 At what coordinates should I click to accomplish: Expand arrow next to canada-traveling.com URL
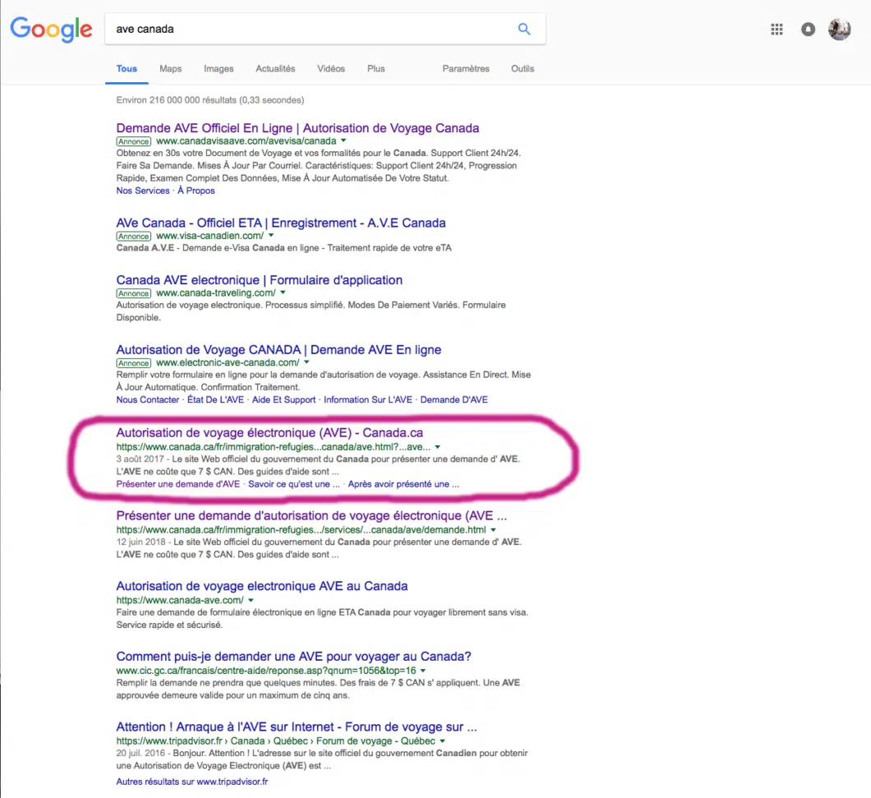coord(283,293)
